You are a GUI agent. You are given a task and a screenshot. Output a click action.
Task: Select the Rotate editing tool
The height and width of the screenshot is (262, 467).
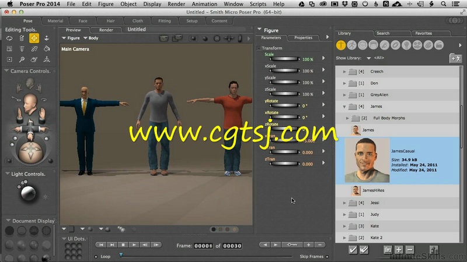pos(9,38)
